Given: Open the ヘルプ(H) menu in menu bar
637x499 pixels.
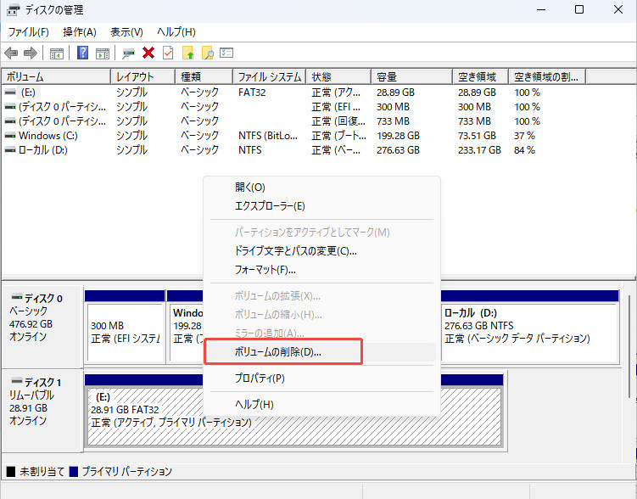Looking at the screenshot, I should 176,31.
